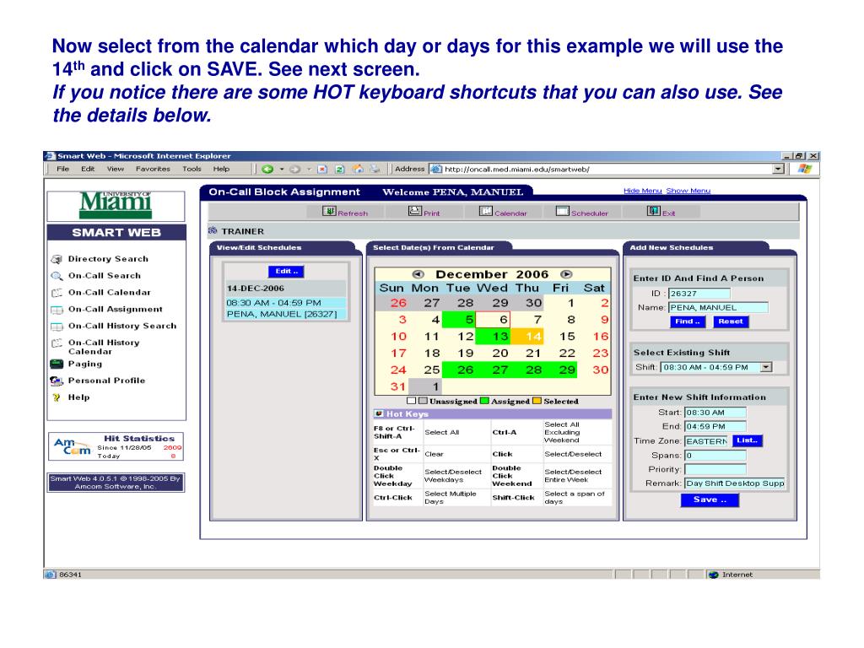The height and width of the screenshot is (648, 864).
Task: Click the Hide Menu link
Action: pos(642,191)
